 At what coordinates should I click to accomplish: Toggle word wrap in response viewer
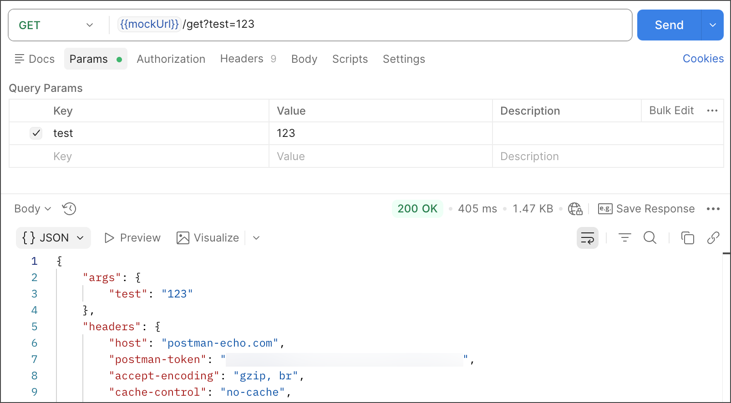pos(587,238)
